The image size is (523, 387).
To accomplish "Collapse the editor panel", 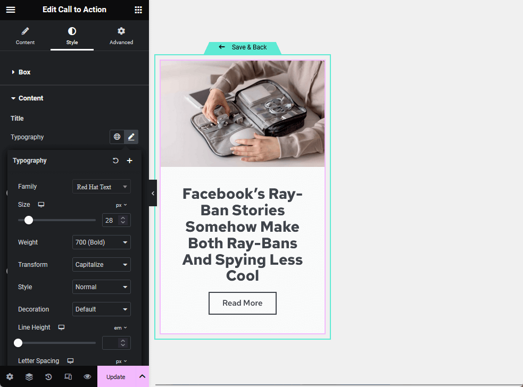I will (153, 193).
